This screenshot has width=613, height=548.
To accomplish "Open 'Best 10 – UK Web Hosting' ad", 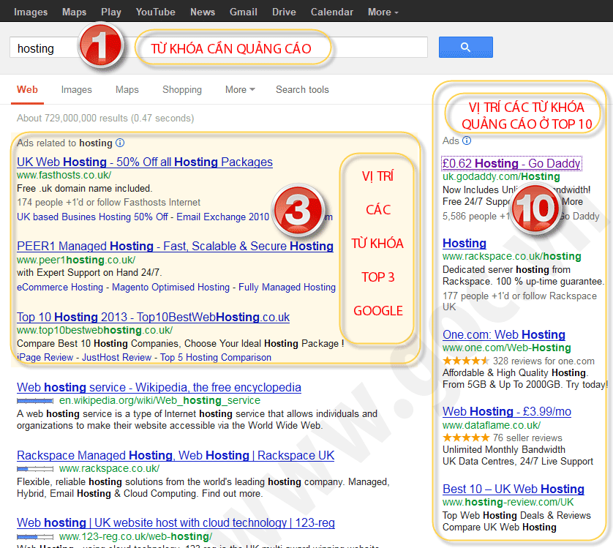I will coord(514,489).
